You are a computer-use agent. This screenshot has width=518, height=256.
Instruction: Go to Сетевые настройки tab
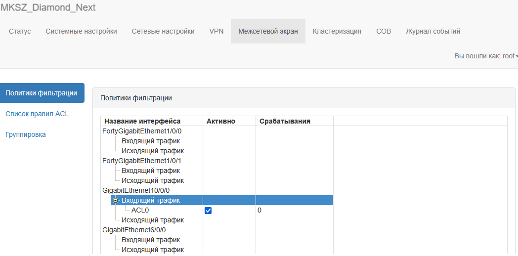pos(163,31)
